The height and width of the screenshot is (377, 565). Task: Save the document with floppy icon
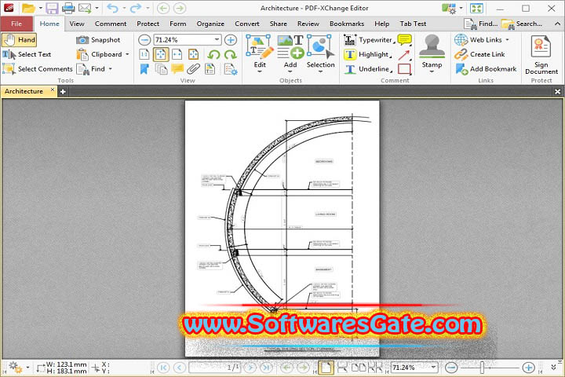tap(52, 8)
